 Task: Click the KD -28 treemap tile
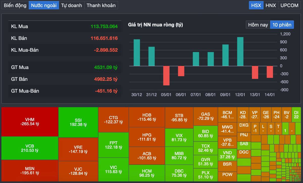[243, 115]
